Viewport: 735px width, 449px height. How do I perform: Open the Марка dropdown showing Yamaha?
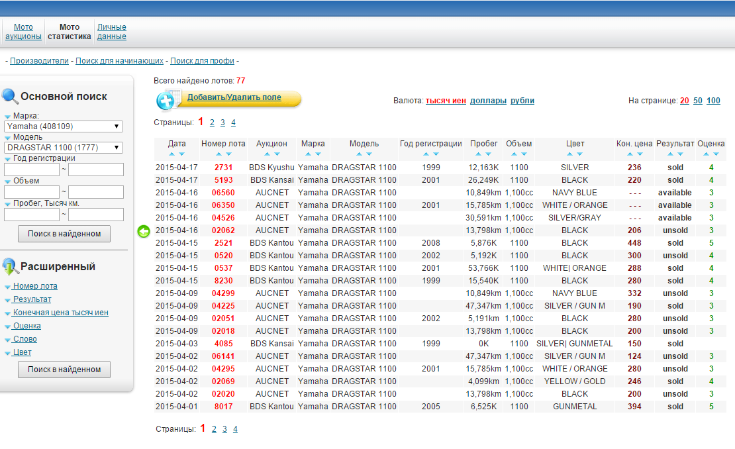click(64, 126)
